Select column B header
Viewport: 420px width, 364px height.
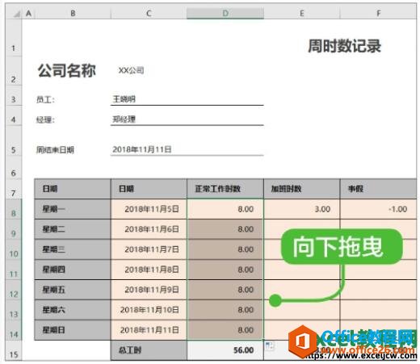coord(73,13)
